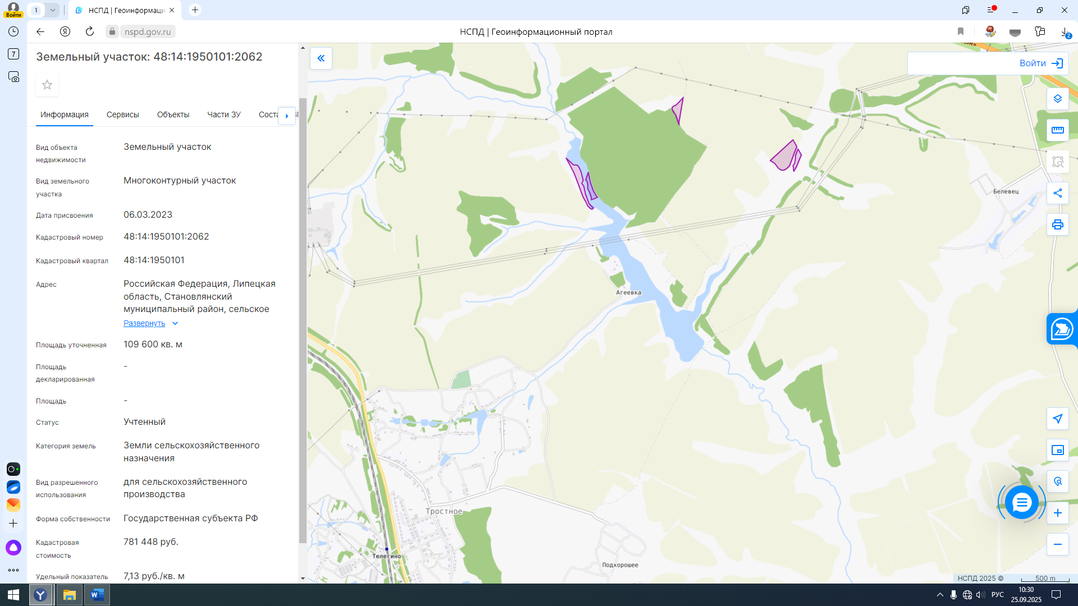This screenshot has width=1078, height=606.
Task: Select the Объекты tab
Action: 173,114
